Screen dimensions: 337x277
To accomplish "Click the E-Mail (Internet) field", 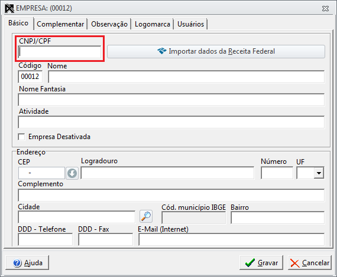I will pos(232,239).
